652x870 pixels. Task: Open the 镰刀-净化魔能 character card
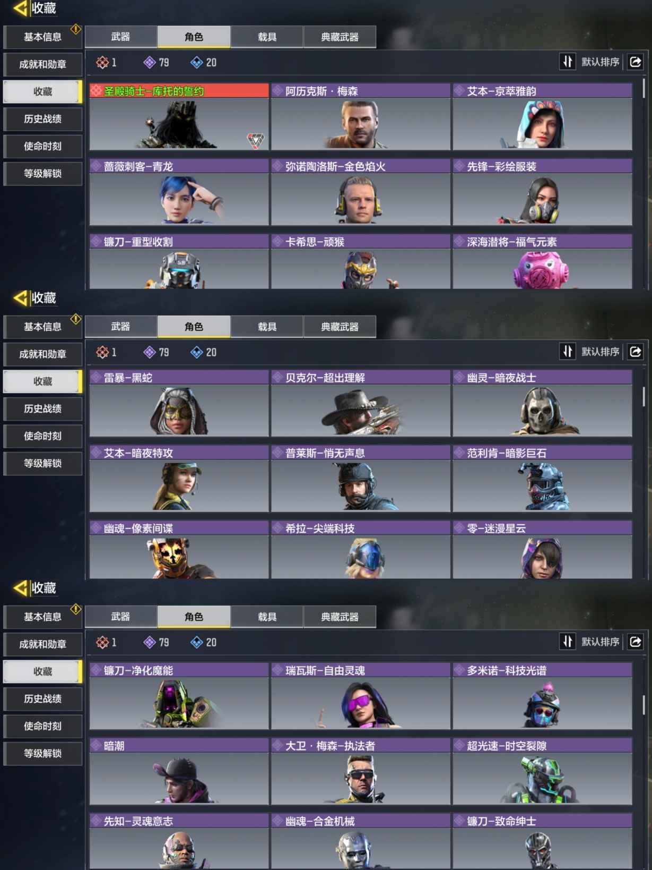coord(179,696)
